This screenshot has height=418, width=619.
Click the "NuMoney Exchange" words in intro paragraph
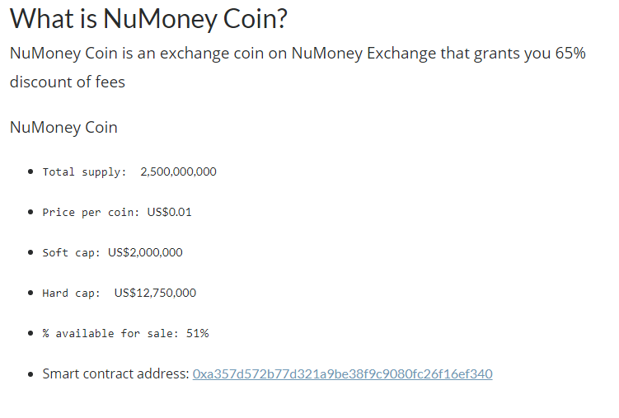[x=363, y=54]
